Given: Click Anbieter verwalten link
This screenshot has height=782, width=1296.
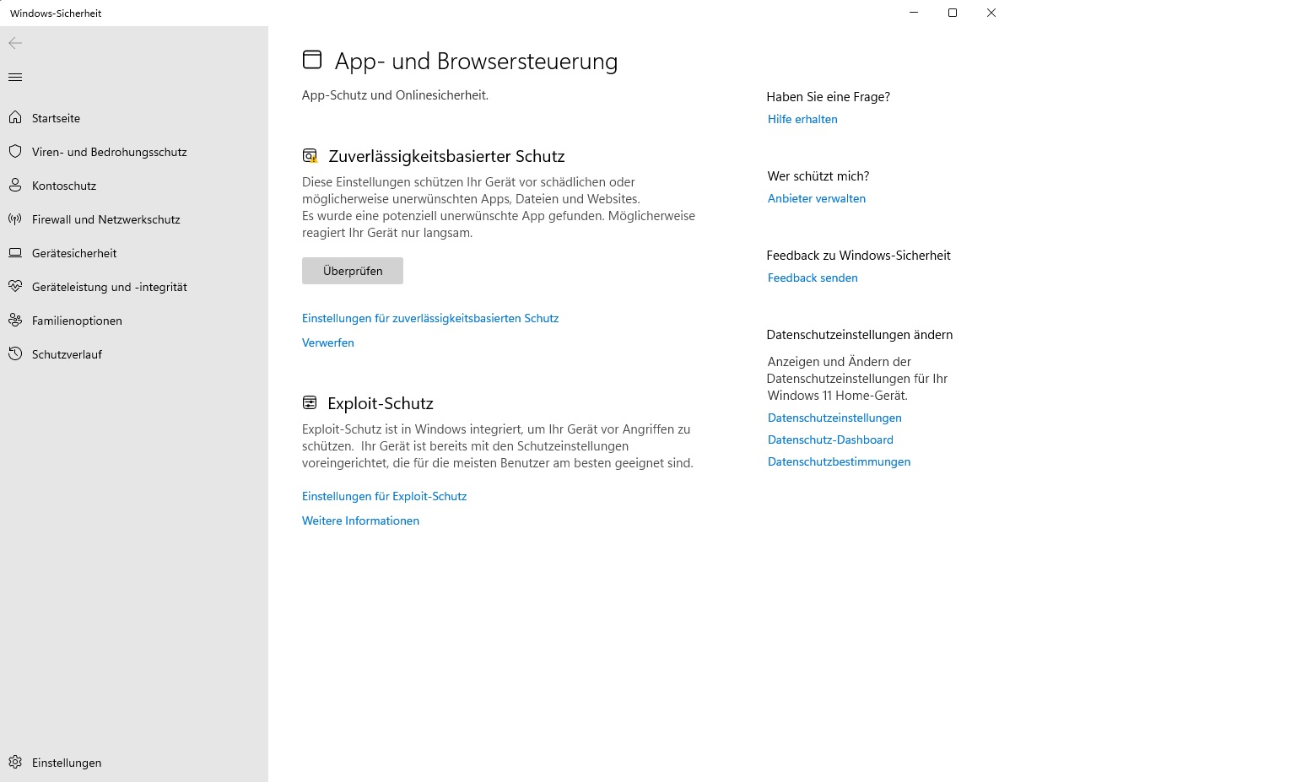Looking at the screenshot, I should (817, 198).
